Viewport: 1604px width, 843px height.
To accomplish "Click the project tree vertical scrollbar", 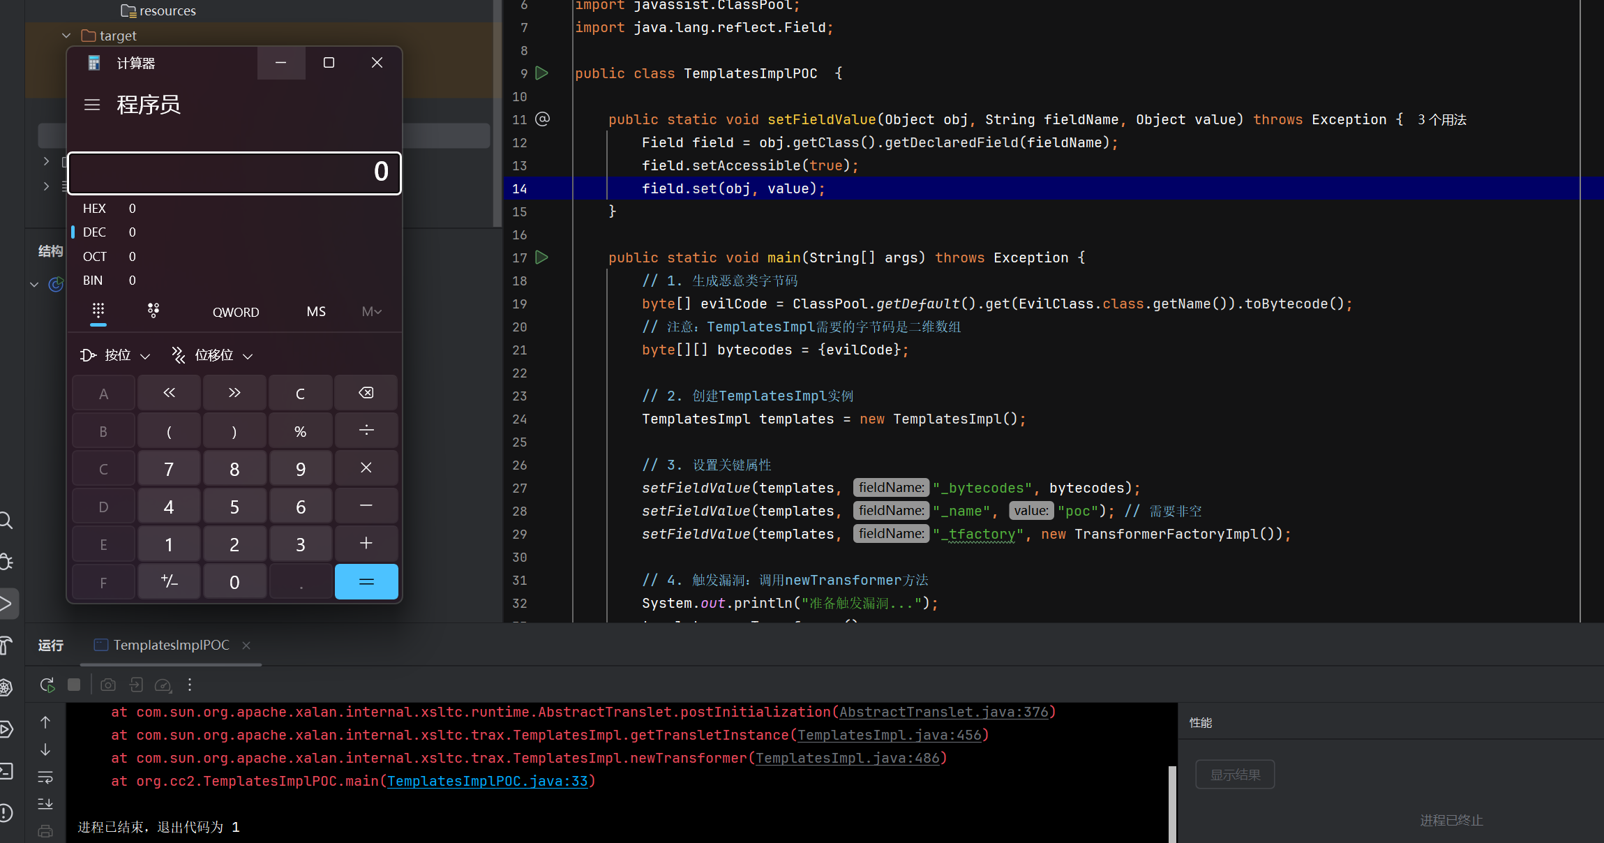I will (x=497, y=112).
